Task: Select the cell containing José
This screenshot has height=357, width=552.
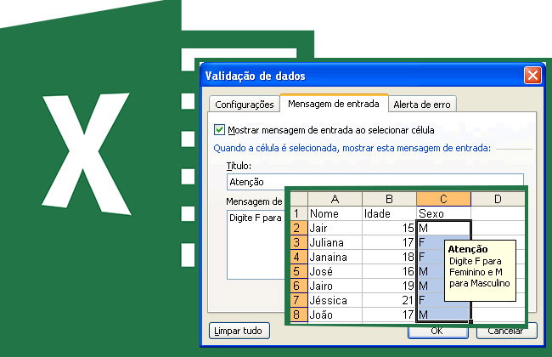Action: 335,271
